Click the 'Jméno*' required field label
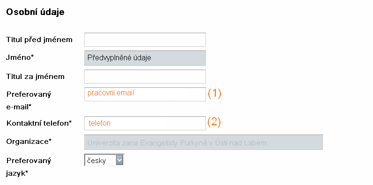 [19, 58]
